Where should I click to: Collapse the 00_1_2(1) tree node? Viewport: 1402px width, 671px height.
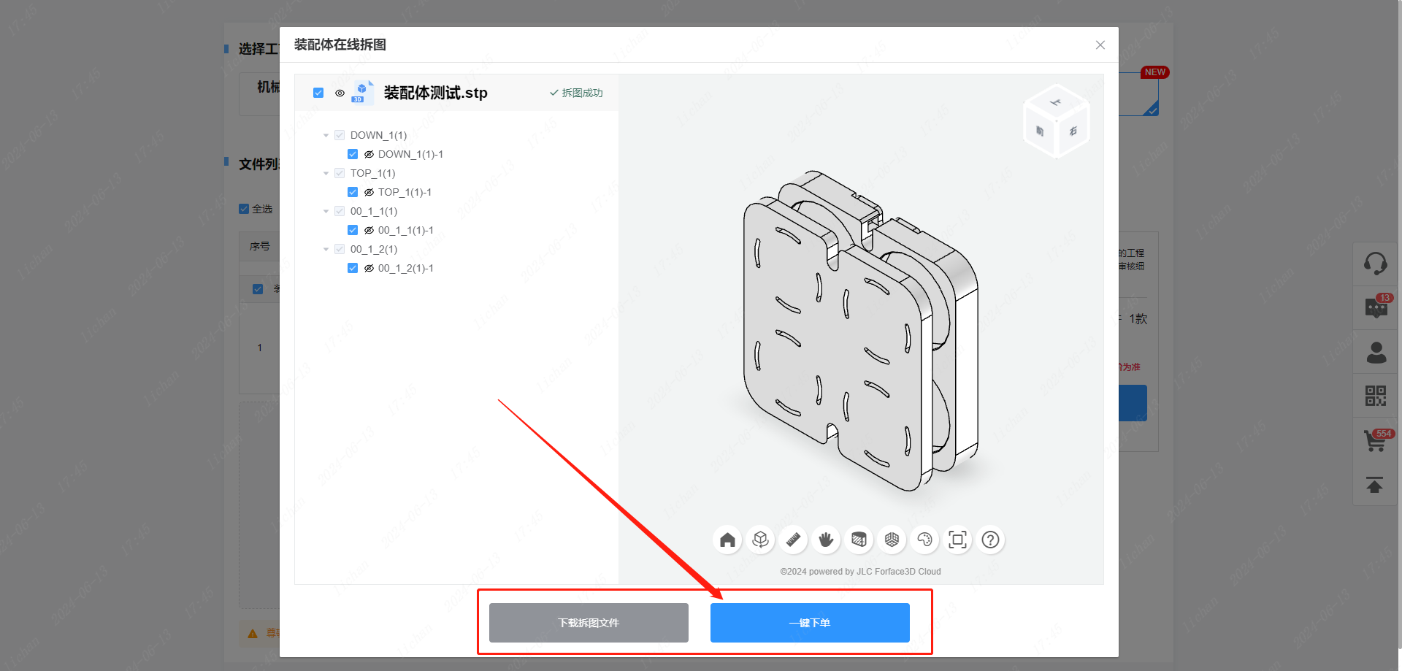click(x=326, y=249)
